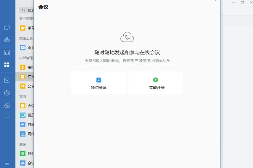Open the green 对外 shield app icon
The image size is (253, 168).
click(22, 154)
